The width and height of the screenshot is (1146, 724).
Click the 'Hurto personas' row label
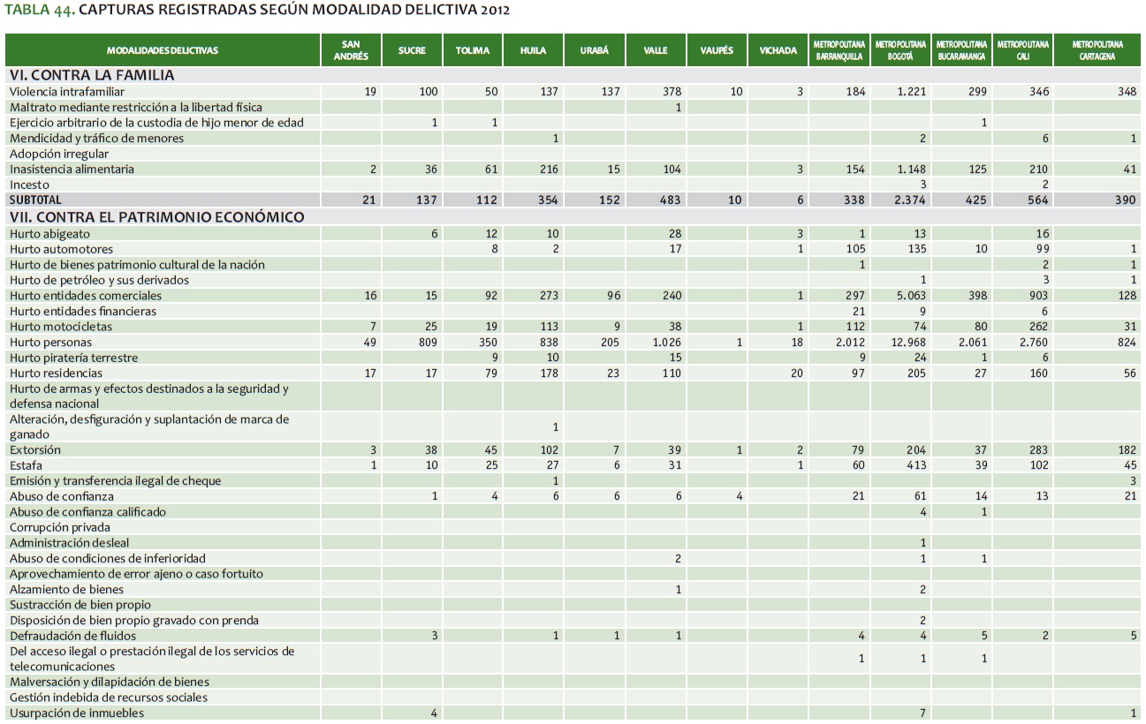[50, 343]
